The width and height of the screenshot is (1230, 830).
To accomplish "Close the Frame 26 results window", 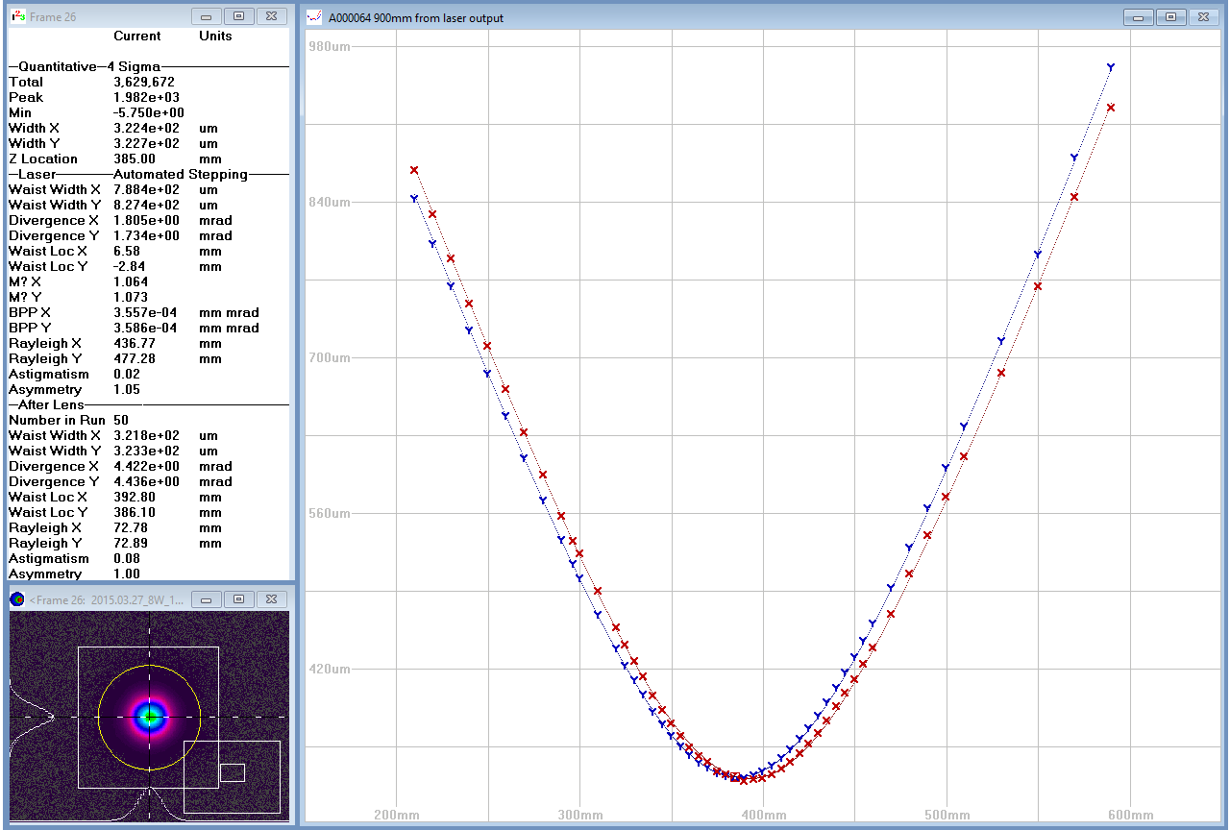I will pyautogui.click(x=272, y=16).
